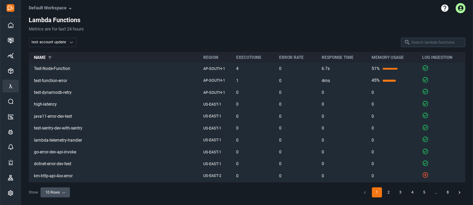Open the user profile avatar

coord(461,8)
